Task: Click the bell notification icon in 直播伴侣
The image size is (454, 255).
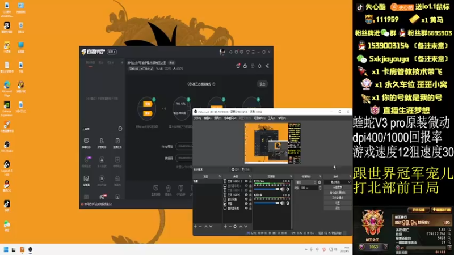Action: 260,66
